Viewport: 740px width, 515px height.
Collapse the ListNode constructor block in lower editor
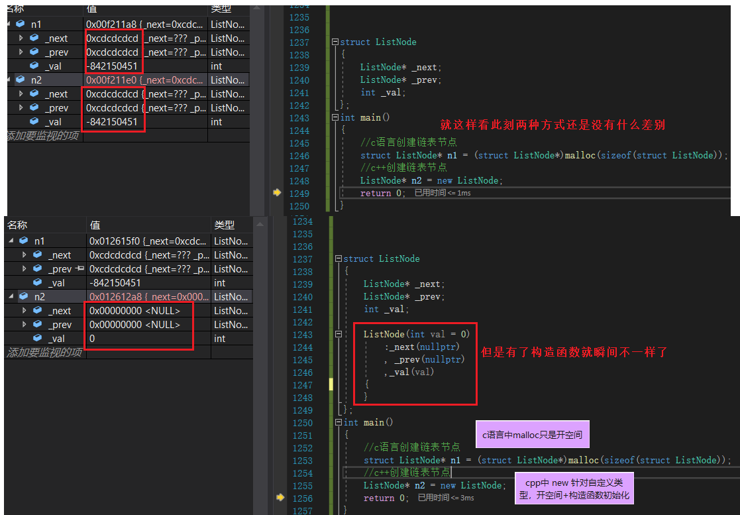tap(339, 335)
